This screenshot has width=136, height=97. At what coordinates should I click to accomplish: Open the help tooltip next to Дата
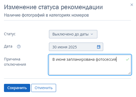(19, 47)
